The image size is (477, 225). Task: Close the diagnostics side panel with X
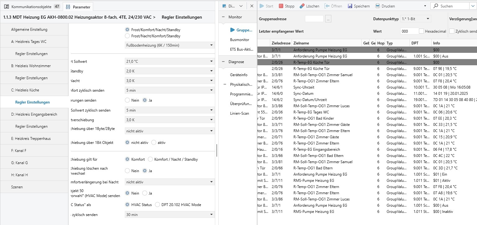pos(252,6)
